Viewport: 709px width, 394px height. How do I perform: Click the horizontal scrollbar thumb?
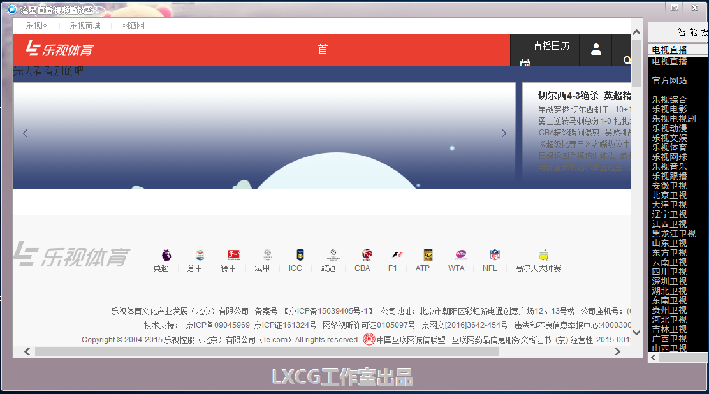(267, 351)
